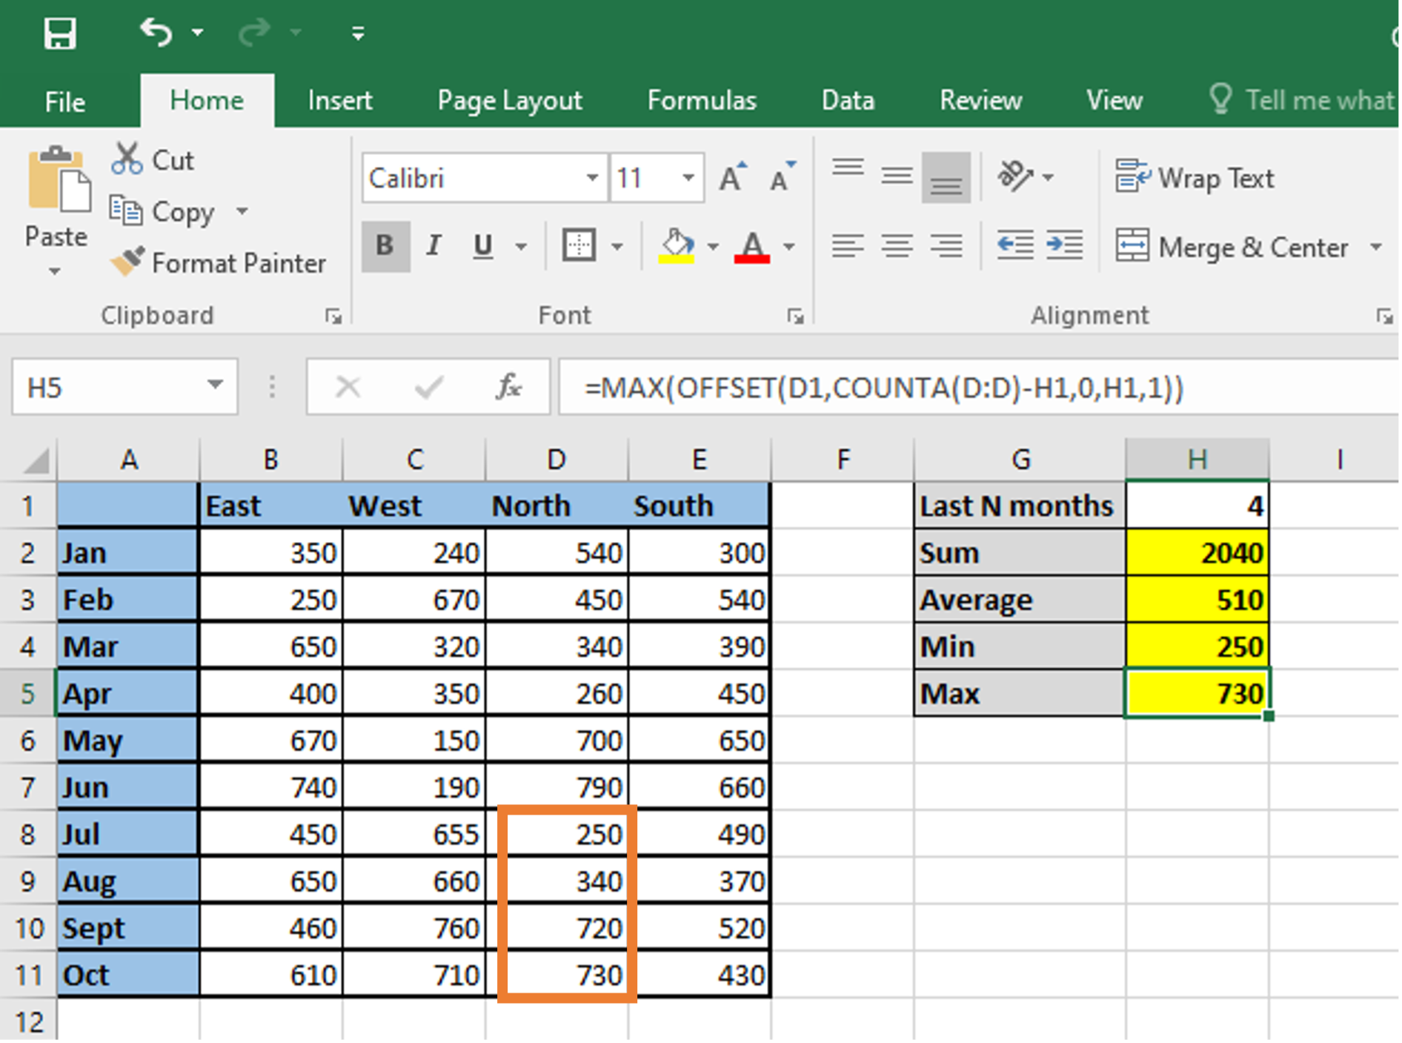This screenshot has height=1043, width=1402.
Task: Apply underline using the Underline icon
Action: pos(482,246)
